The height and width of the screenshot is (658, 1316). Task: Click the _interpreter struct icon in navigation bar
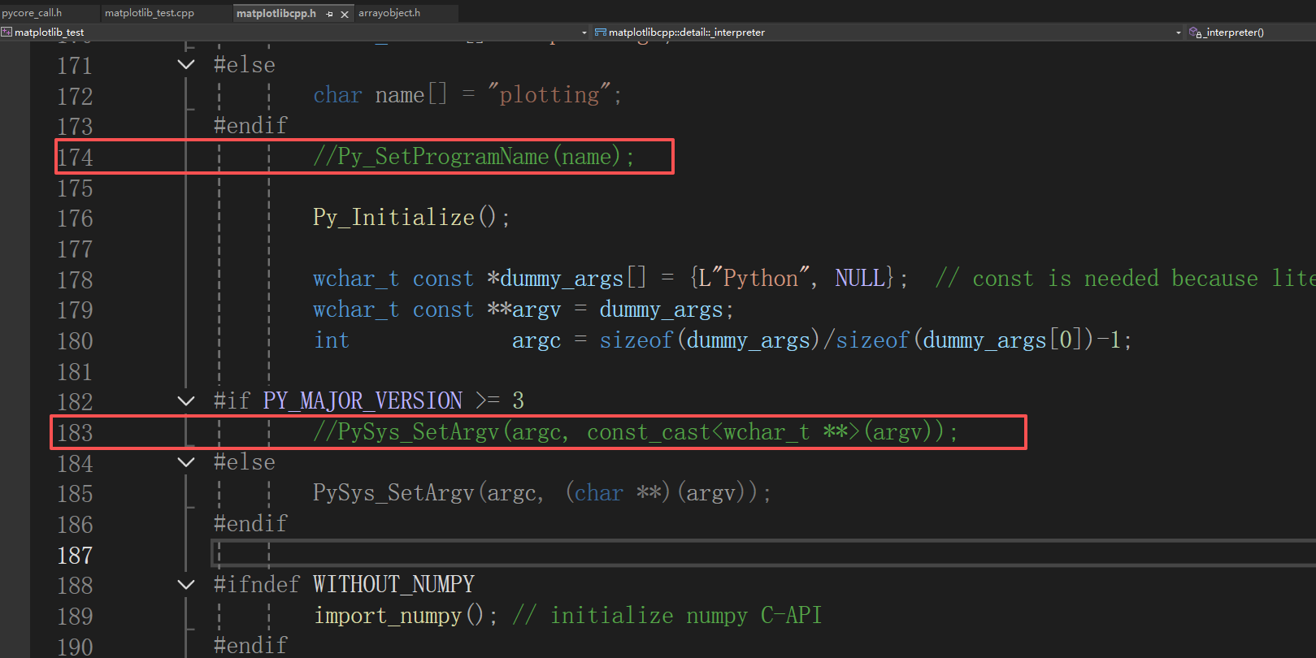point(601,32)
